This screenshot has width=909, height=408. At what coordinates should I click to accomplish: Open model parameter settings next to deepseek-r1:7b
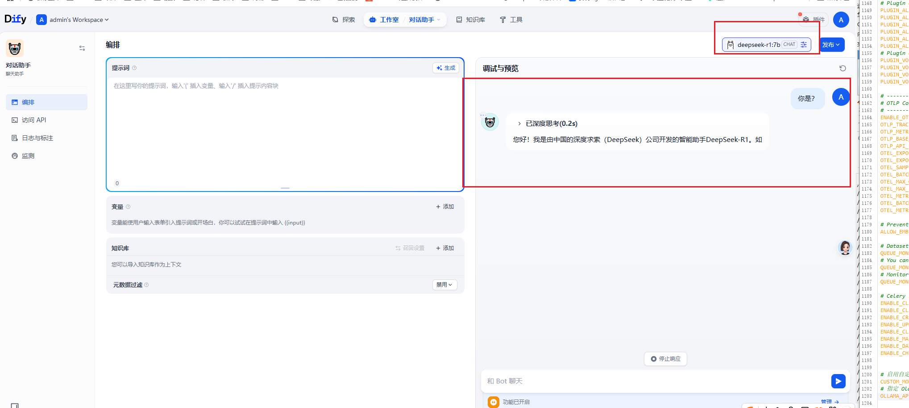point(803,45)
